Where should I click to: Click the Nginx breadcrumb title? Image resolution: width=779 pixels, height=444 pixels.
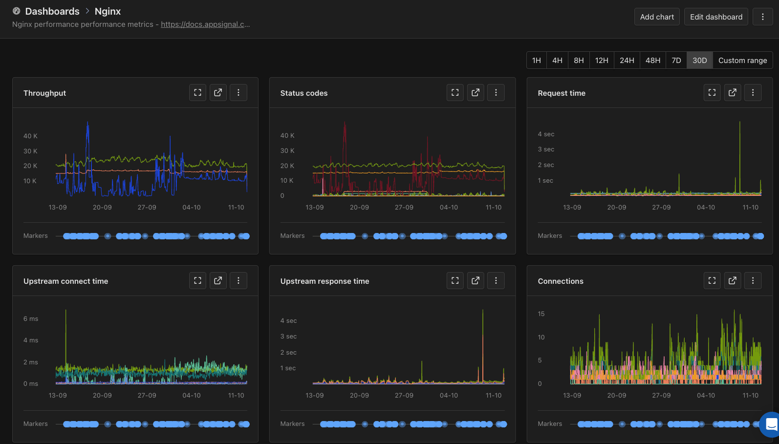point(108,11)
